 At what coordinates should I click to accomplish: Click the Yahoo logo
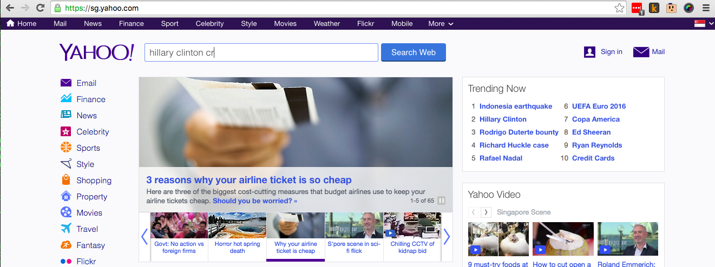(x=96, y=52)
